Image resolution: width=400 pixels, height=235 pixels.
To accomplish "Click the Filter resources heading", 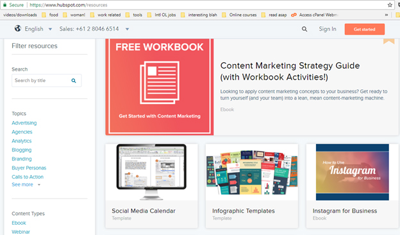I will (x=35, y=46).
